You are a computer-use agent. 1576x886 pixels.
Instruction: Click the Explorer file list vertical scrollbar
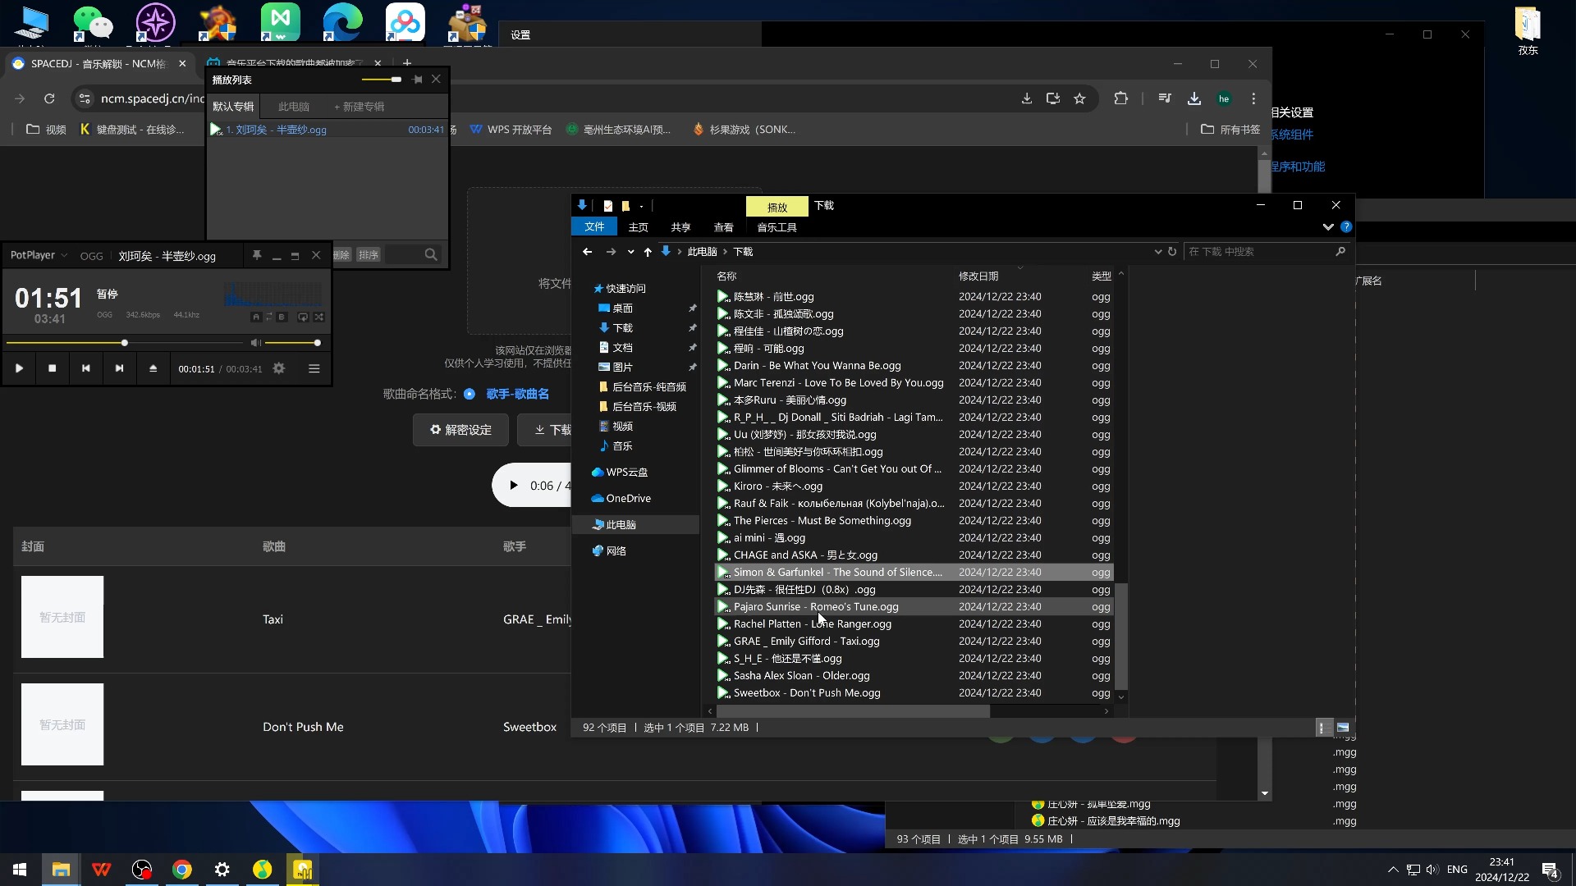[1121, 636]
